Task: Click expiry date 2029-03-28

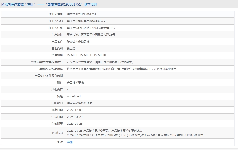Action: 75,124
